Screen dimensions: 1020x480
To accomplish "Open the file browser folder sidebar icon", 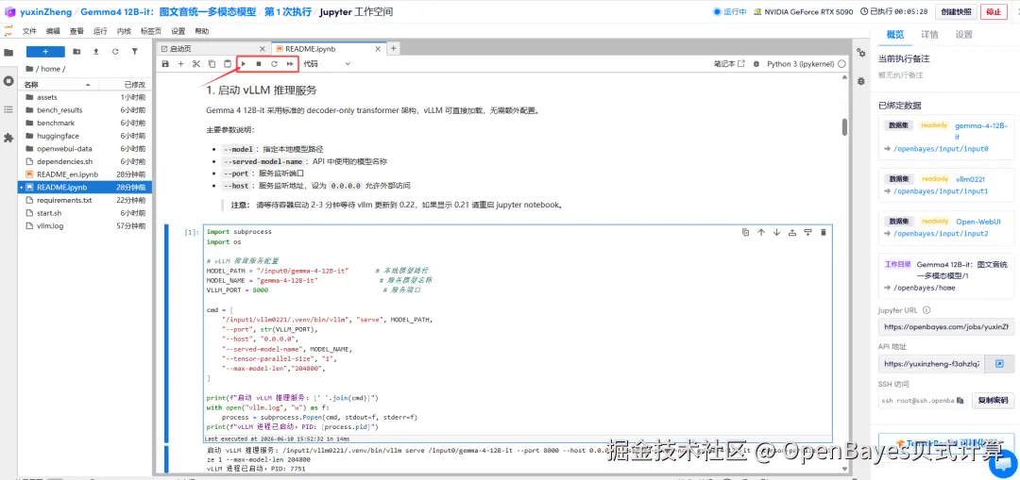I will click(8, 53).
